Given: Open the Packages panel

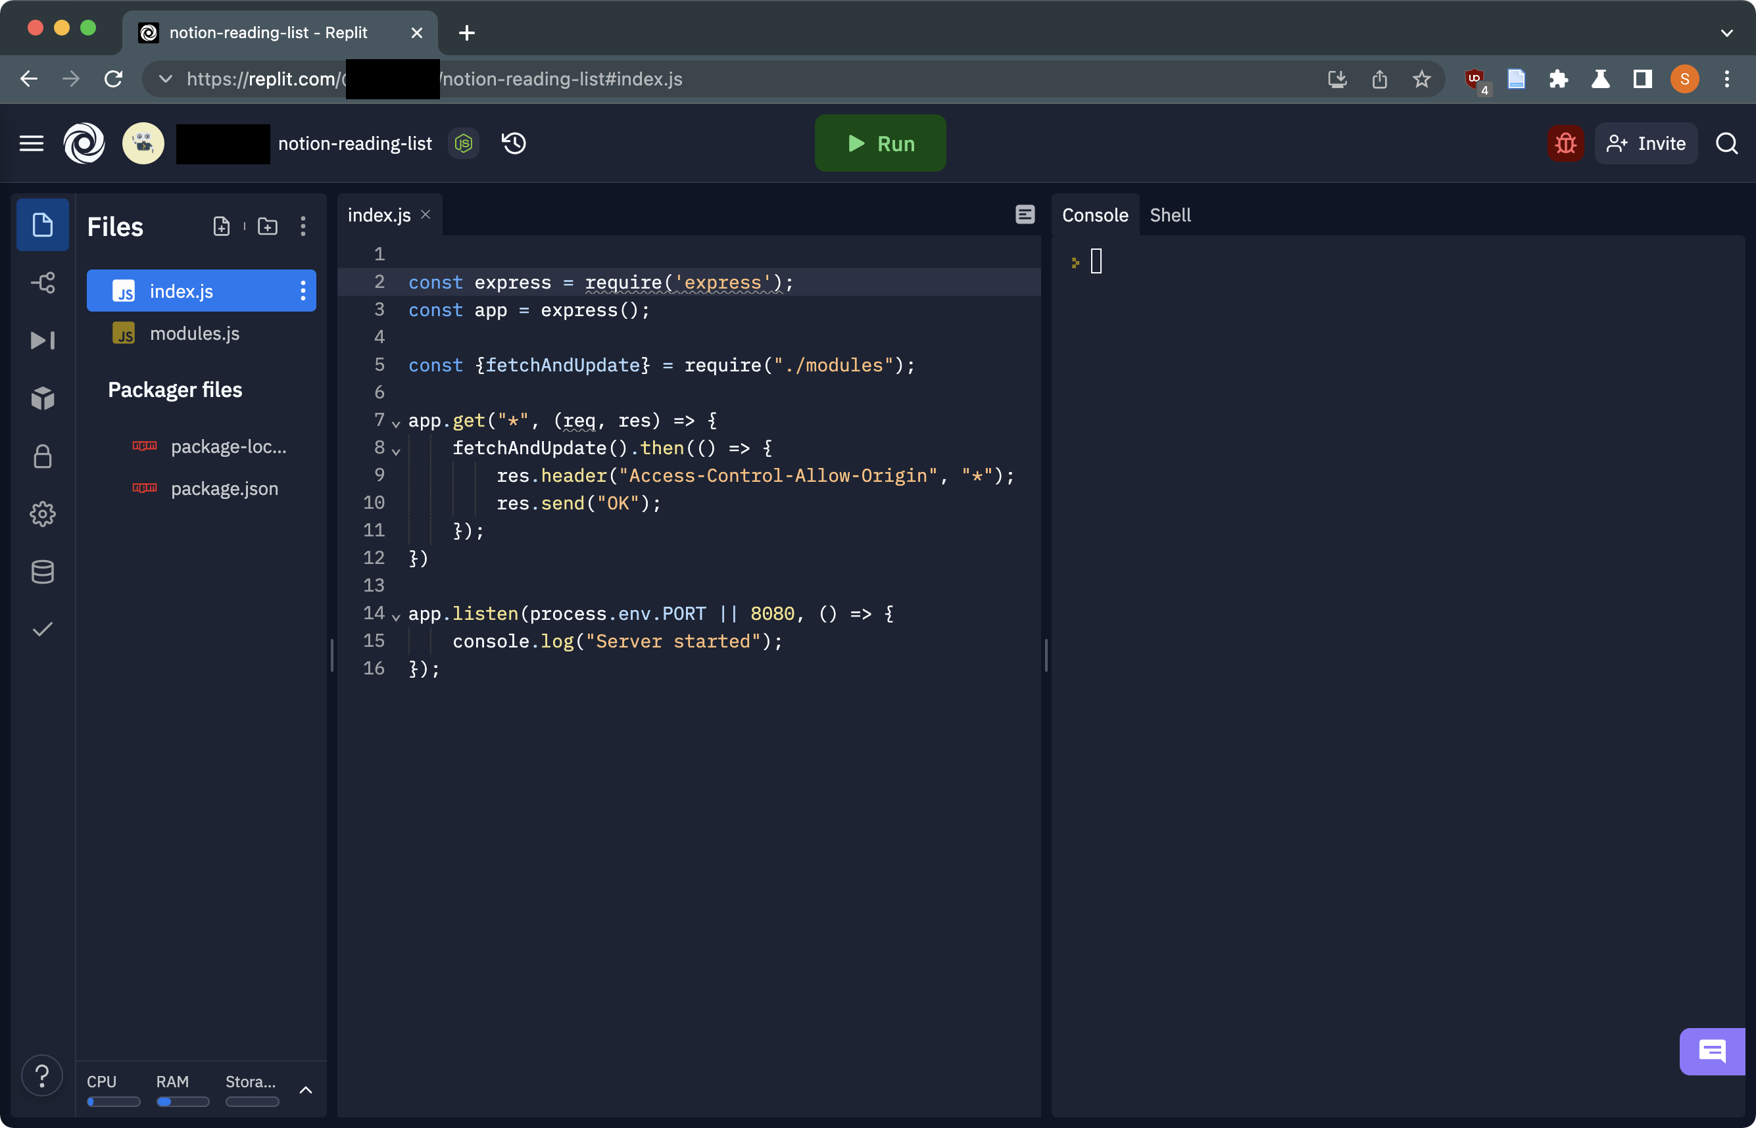Looking at the screenshot, I should [43, 398].
